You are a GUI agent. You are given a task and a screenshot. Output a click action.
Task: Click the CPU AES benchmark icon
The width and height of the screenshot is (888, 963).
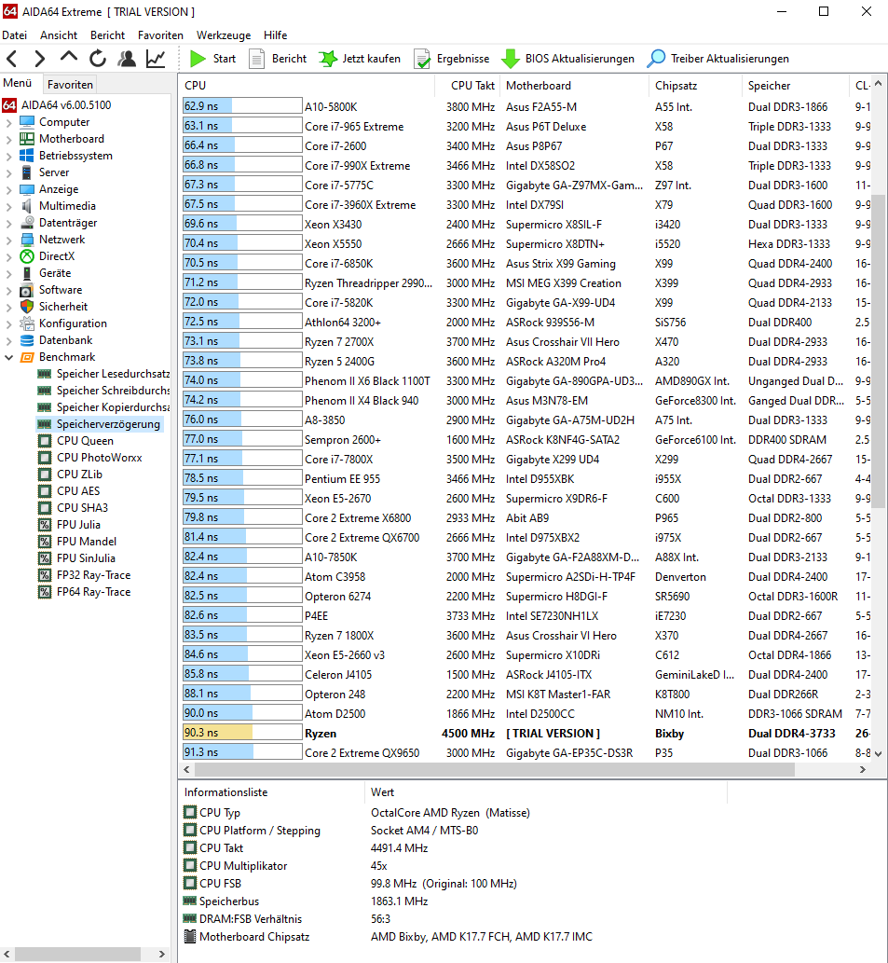[44, 490]
